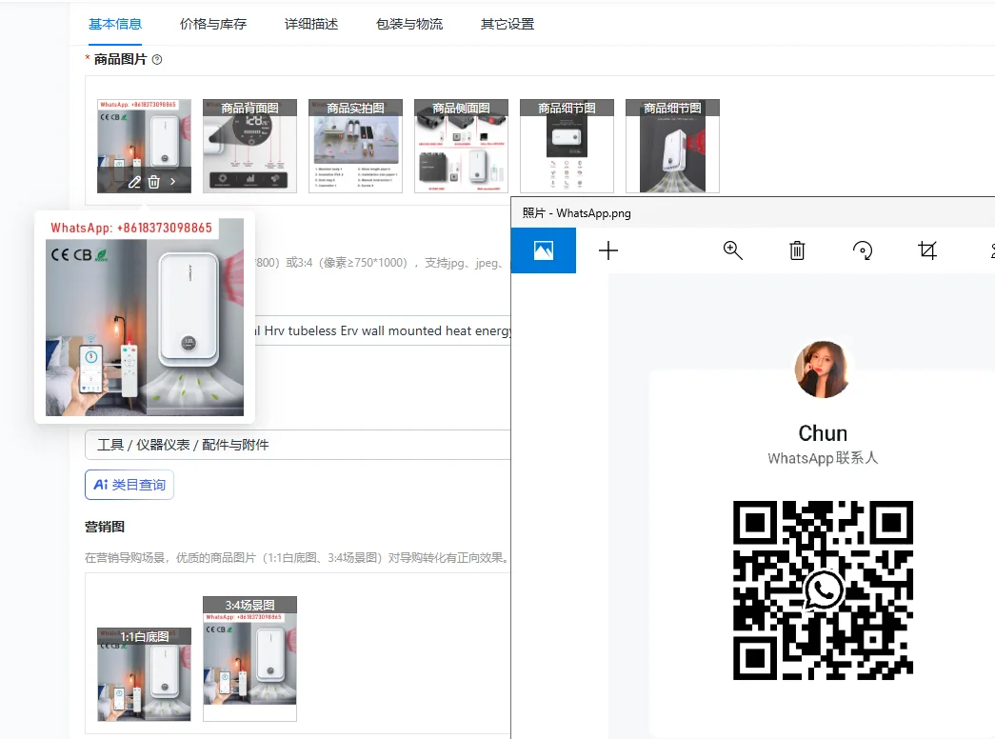Click the Chun contact name text
This screenshot has width=995, height=739.
pos(823,433)
